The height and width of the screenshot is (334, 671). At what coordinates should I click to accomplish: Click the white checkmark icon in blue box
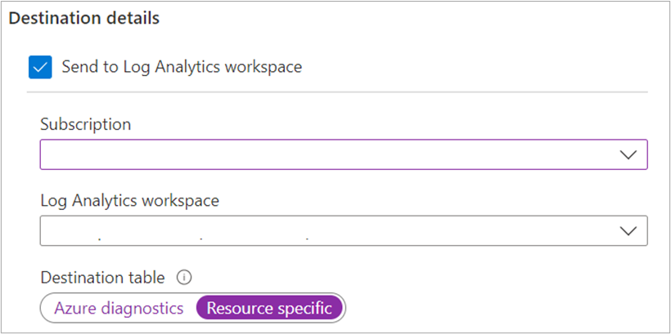(x=40, y=68)
